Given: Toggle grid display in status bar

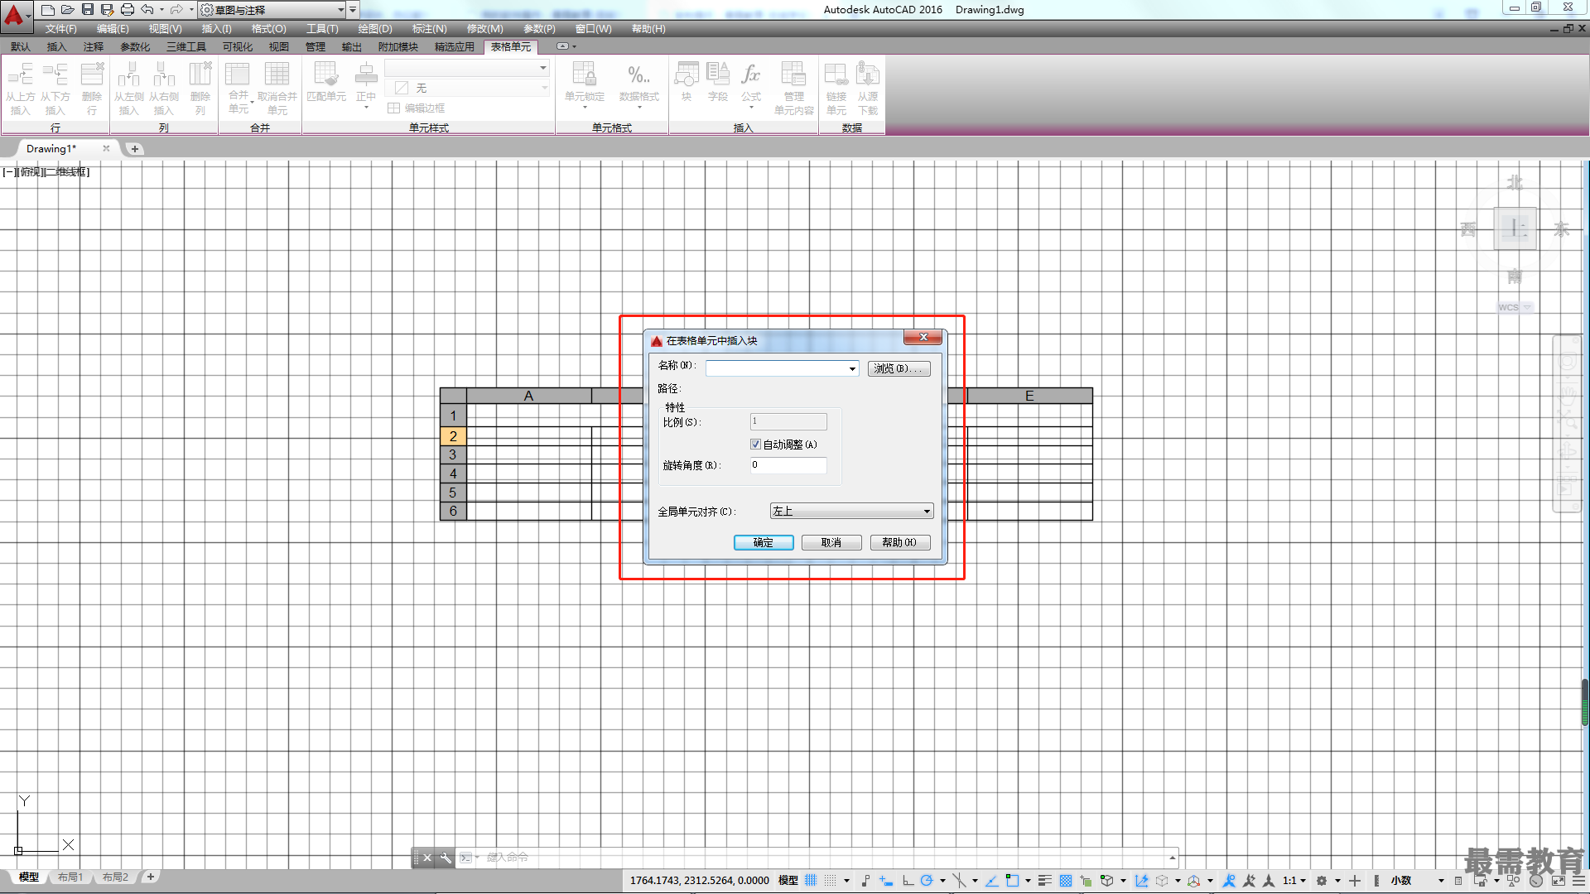Looking at the screenshot, I should (x=811, y=881).
